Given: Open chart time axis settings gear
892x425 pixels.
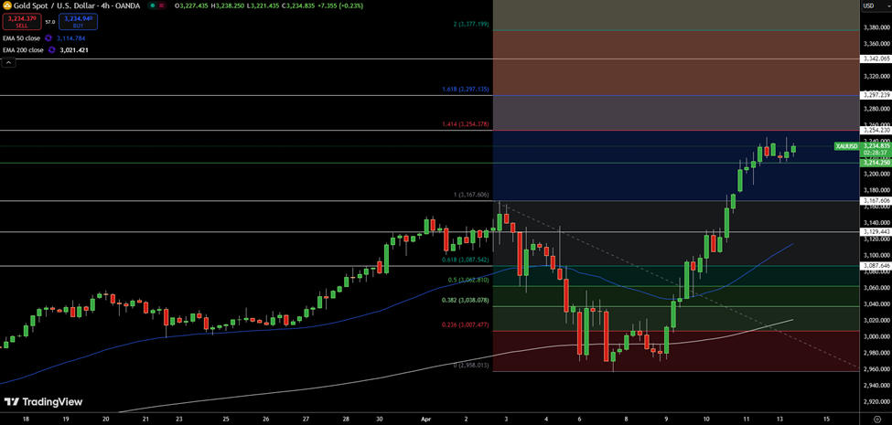Looking at the screenshot, I should point(876,418).
